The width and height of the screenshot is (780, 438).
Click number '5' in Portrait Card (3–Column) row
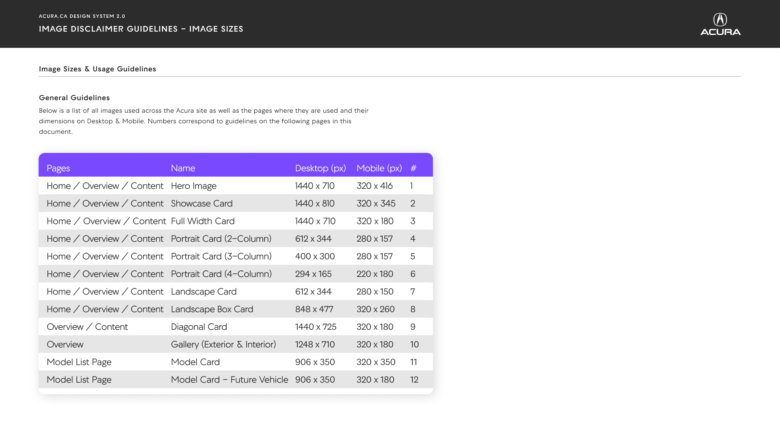(413, 256)
